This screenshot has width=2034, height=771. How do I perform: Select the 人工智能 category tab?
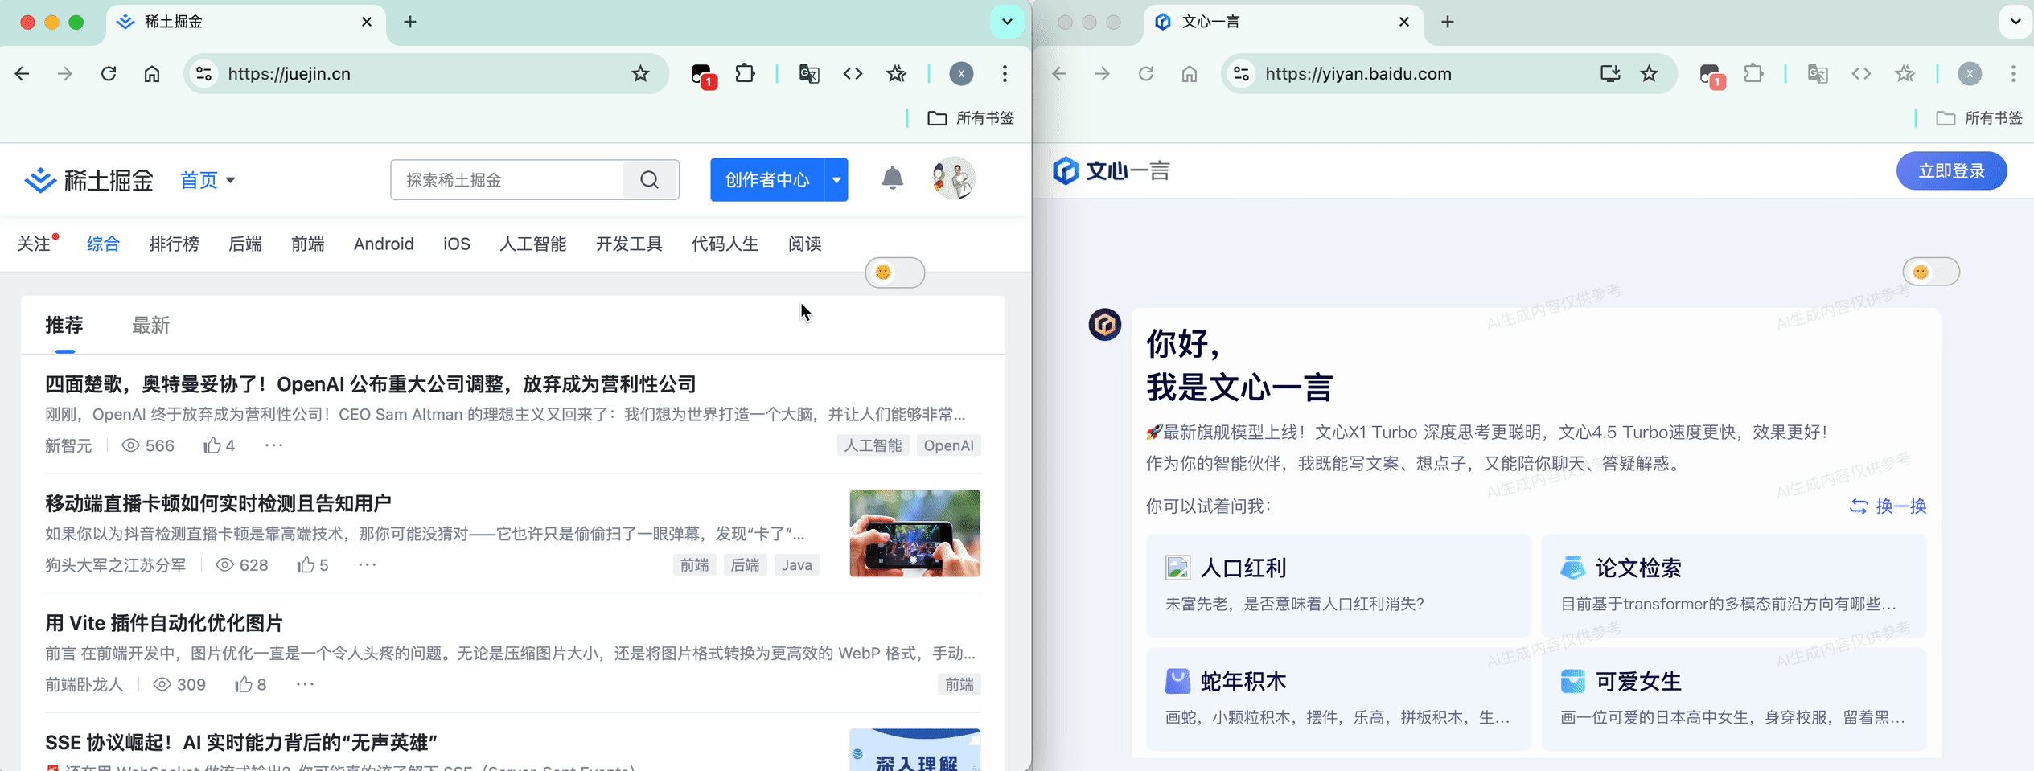(533, 244)
